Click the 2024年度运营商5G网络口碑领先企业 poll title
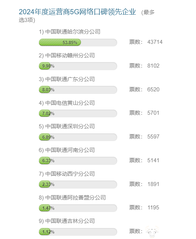196x239 pixels. point(77,12)
